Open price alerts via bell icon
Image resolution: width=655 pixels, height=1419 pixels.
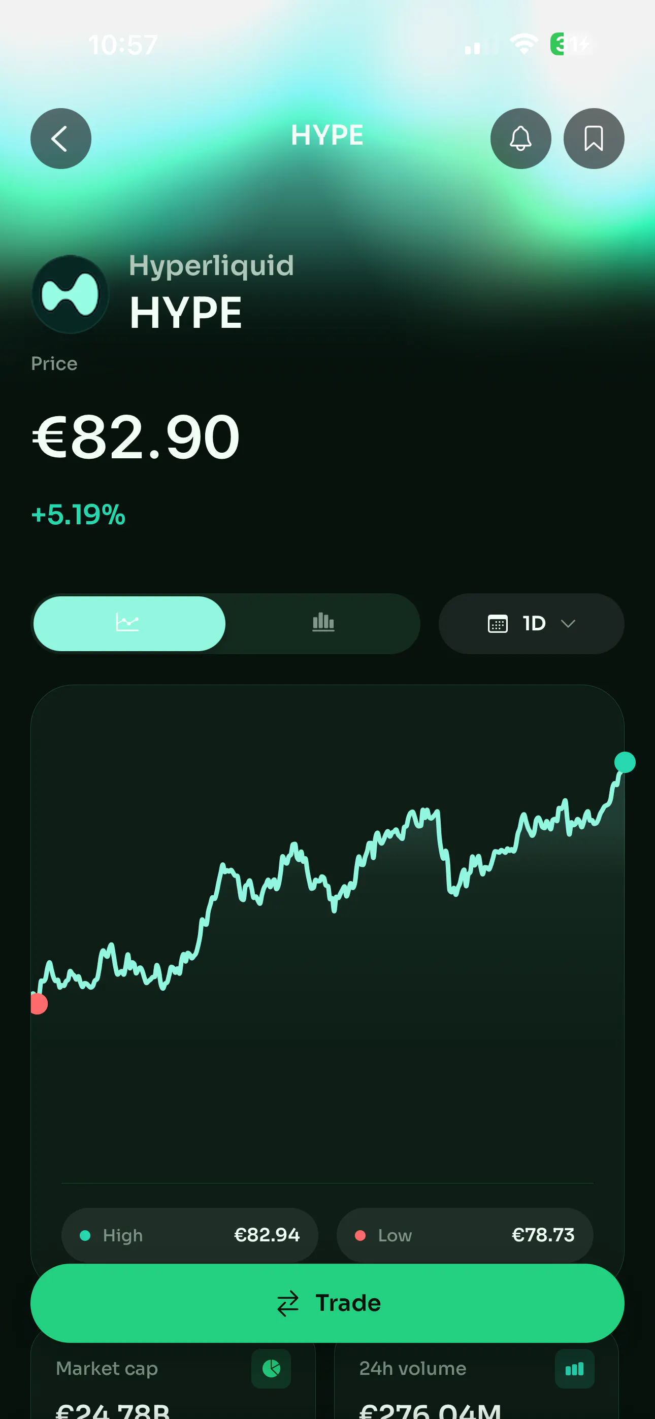(520, 138)
